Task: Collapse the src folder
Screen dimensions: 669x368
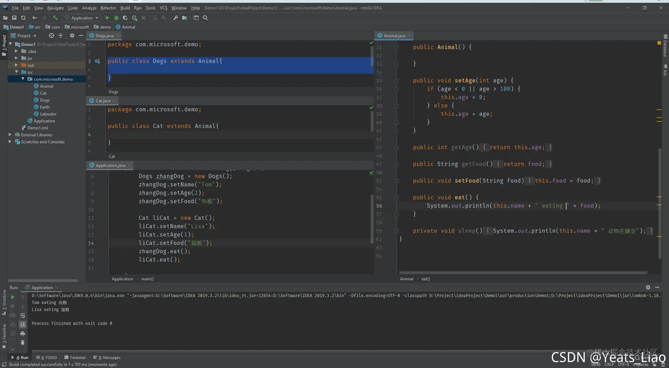Action: [16, 72]
